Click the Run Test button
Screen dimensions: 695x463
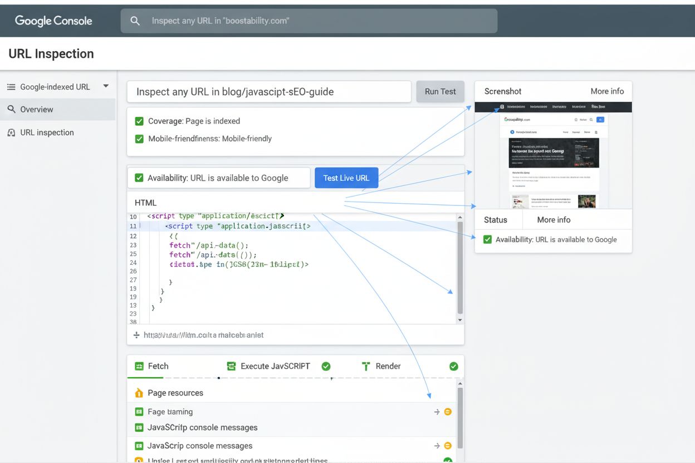tap(440, 92)
